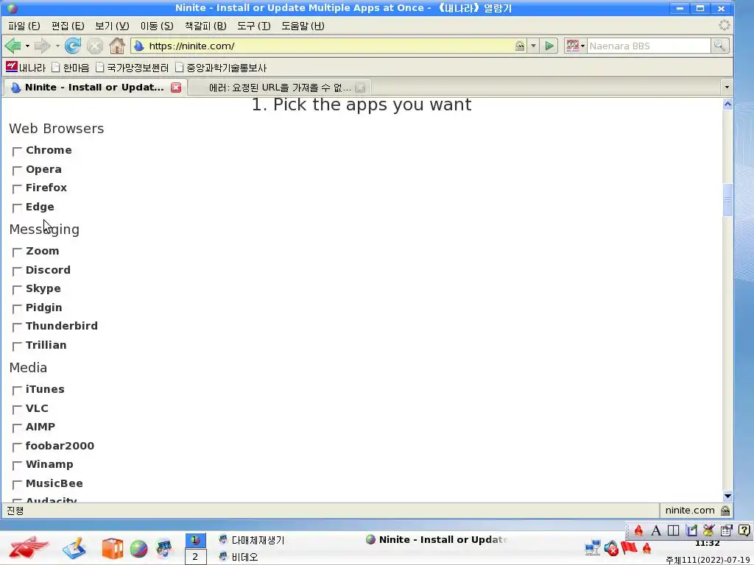Open the list-all-tabs dropdown arrow
This screenshot has width=754, height=565.
point(727,88)
